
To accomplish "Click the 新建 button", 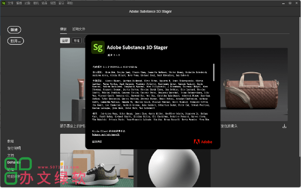I will click(14, 30).
